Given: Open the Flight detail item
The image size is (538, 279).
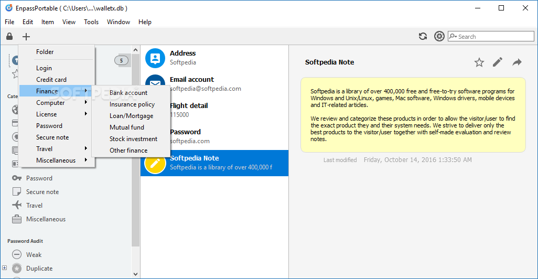Looking at the screenshot, I should (x=214, y=110).
